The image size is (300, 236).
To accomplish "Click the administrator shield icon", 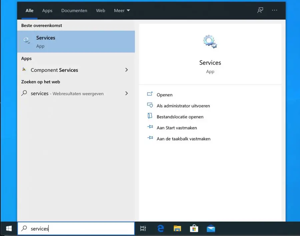I will (150, 105).
